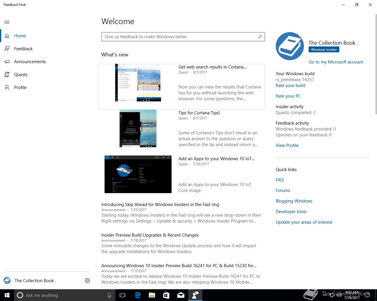Open File Explorer from taskbar

[152, 295]
